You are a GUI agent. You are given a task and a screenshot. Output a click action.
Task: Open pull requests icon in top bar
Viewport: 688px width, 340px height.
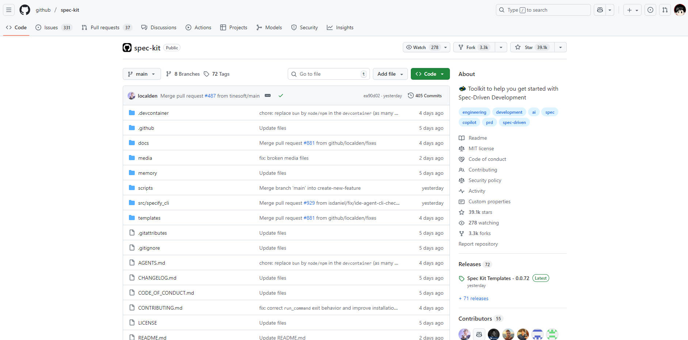point(665,10)
